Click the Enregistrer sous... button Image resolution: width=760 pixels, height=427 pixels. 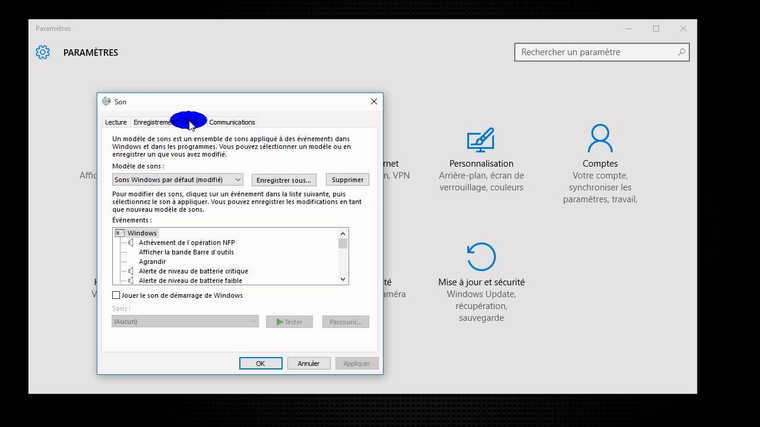(284, 180)
